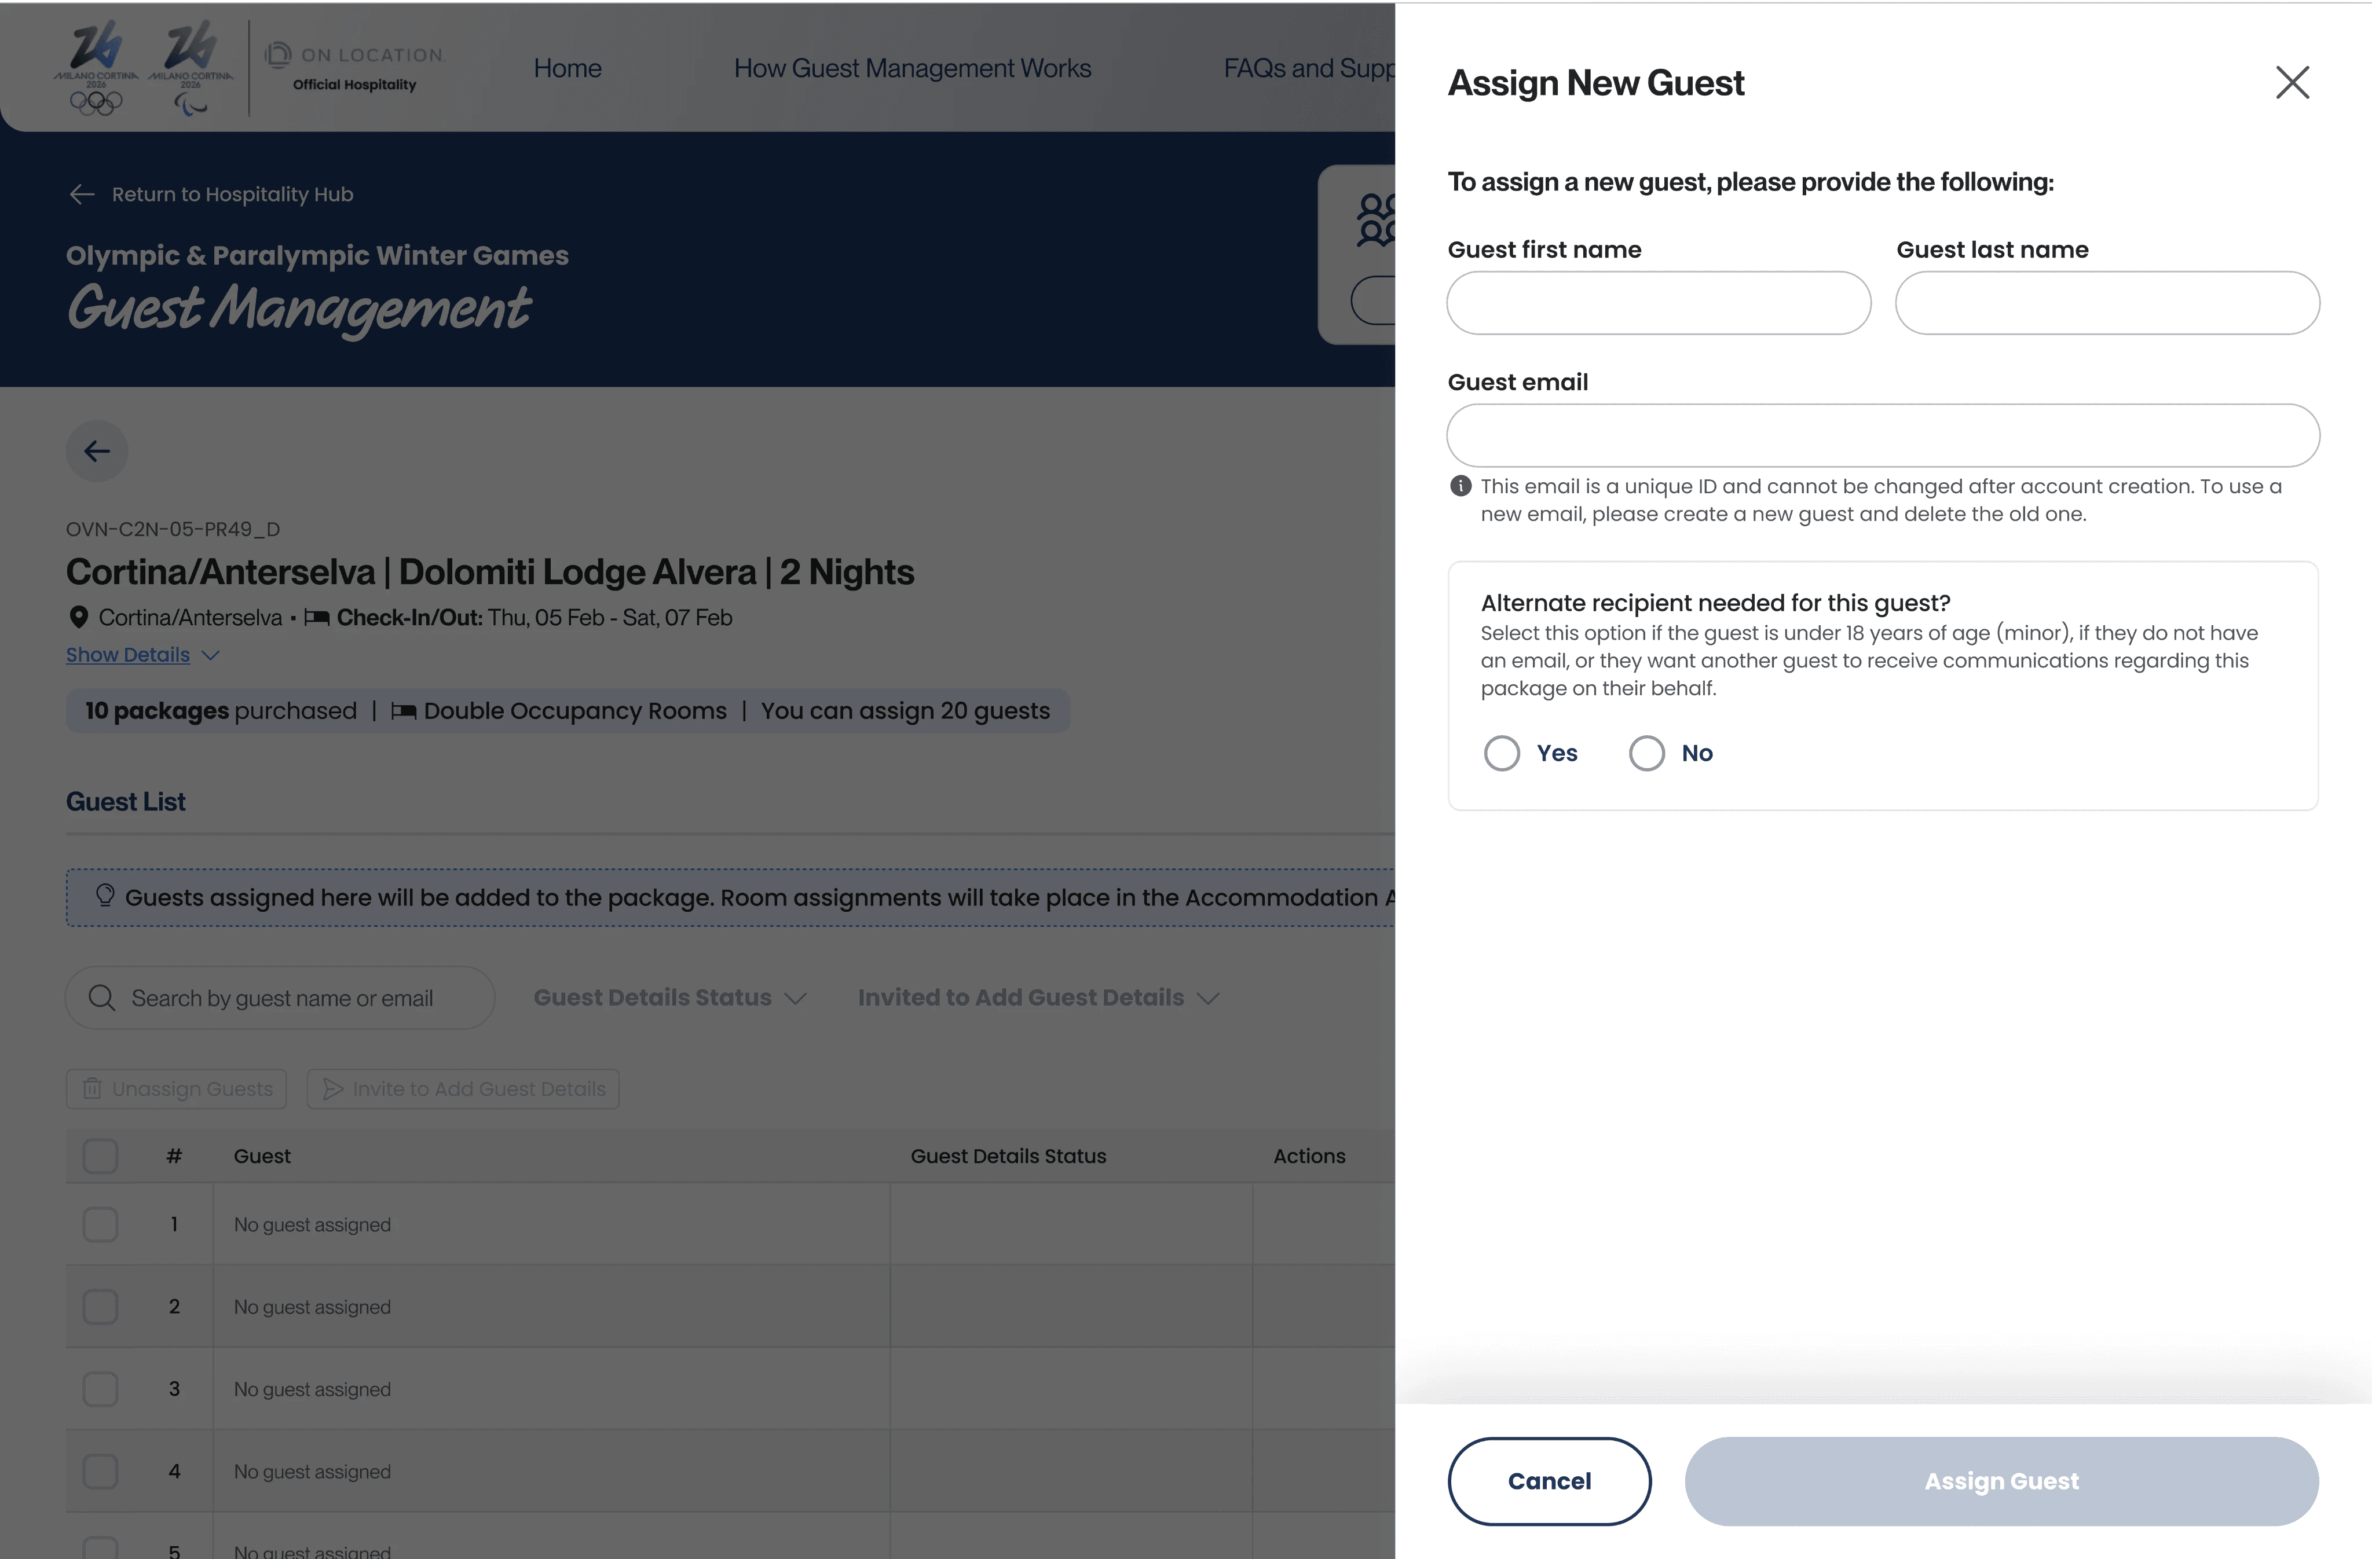The height and width of the screenshot is (1559, 2372).
Task: Close the Assign New Guest panel
Action: coord(2292,83)
